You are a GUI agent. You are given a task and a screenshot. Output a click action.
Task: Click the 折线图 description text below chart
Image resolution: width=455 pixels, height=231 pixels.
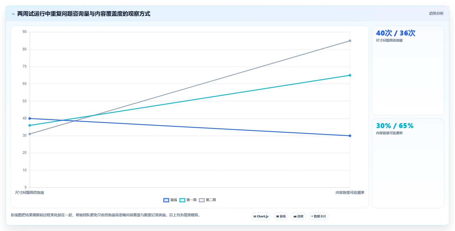pyautogui.click(x=105, y=215)
